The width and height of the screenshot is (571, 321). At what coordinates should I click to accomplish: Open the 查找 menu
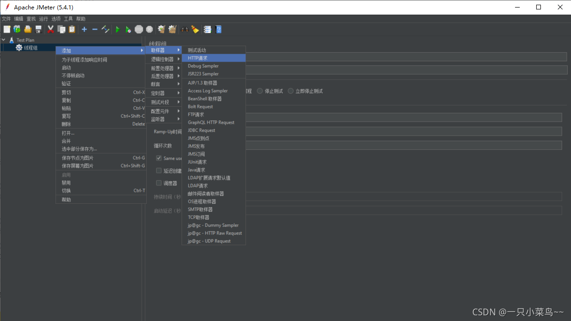coord(31,19)
